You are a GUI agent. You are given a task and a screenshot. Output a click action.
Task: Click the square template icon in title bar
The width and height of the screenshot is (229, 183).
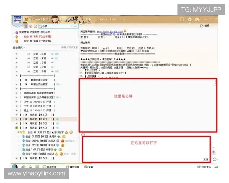coord(182,19)
